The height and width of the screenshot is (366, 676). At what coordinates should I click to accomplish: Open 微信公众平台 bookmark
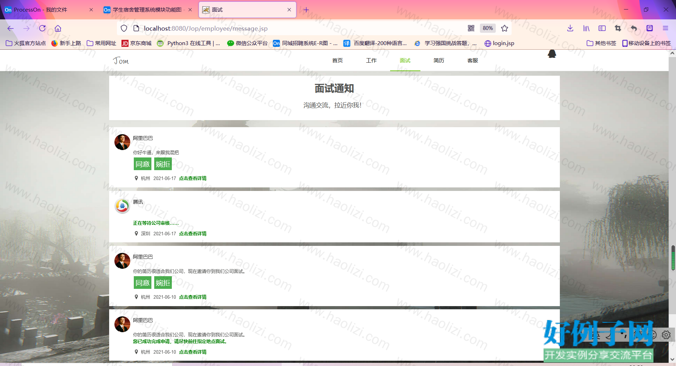coord(247,43)
